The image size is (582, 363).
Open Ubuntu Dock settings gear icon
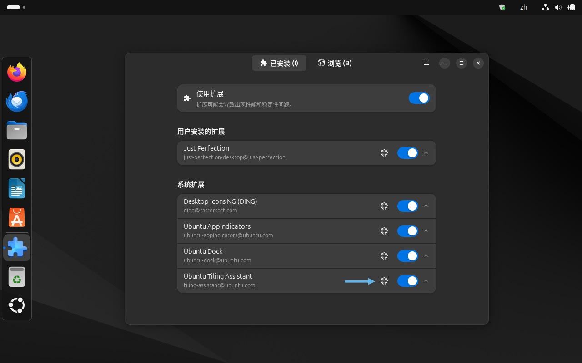[x=384, y=256]
